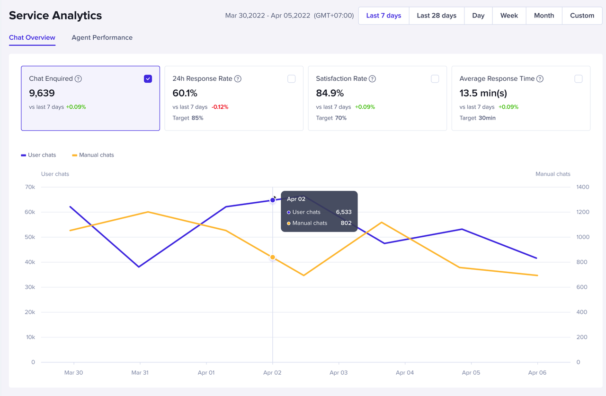The height and width of the screenshot is (396, 606).
Task: Check the Average Response Time checkbox
Action: 578,79
